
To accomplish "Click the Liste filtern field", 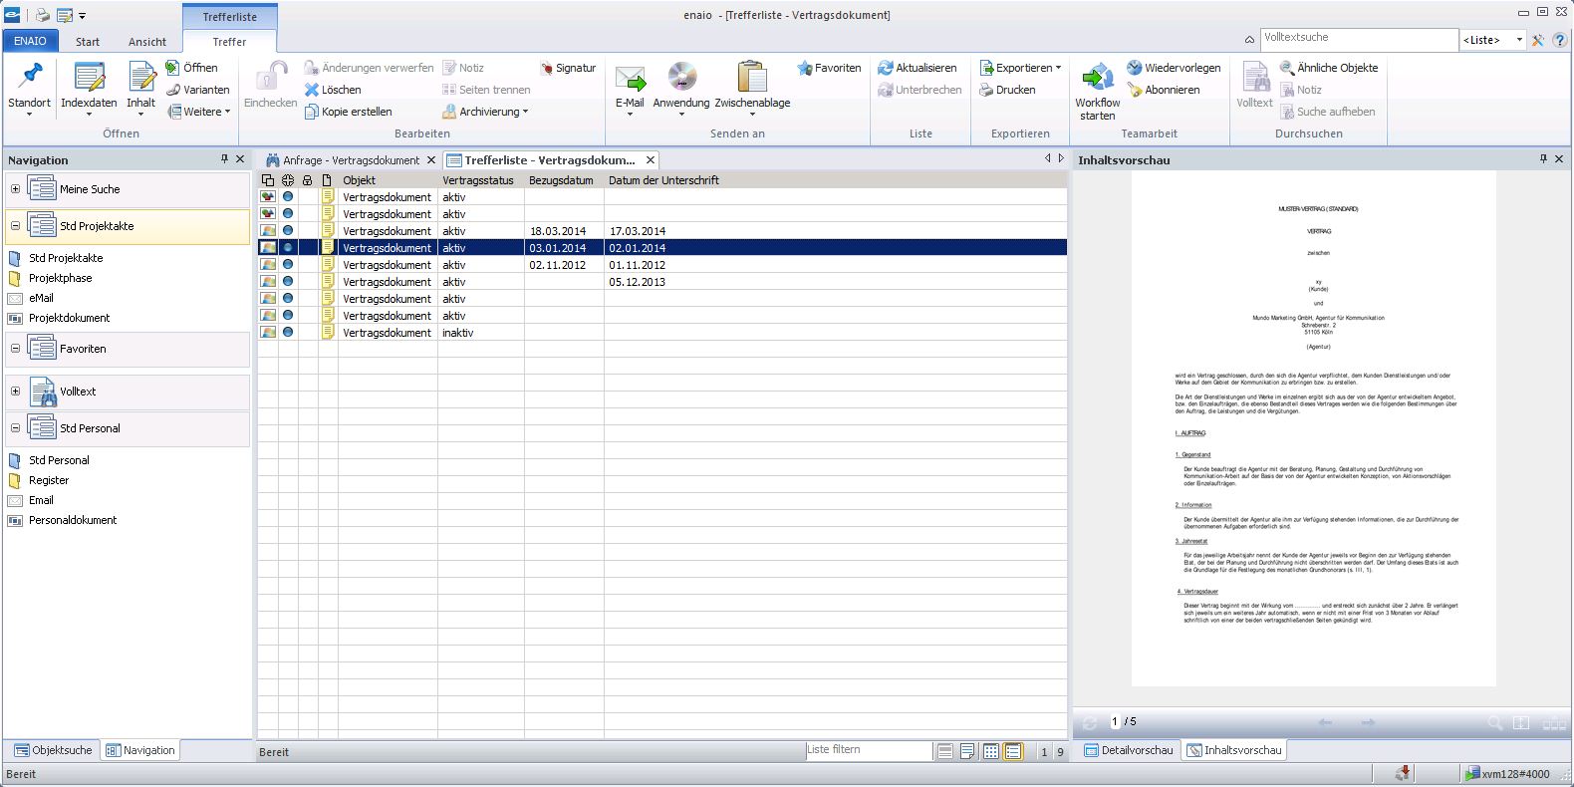I will coord(869,750).
